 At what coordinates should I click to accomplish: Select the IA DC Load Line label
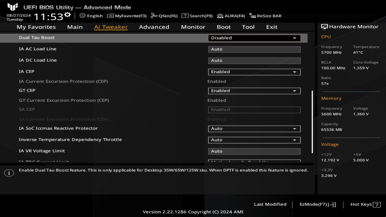click(38, 60)
